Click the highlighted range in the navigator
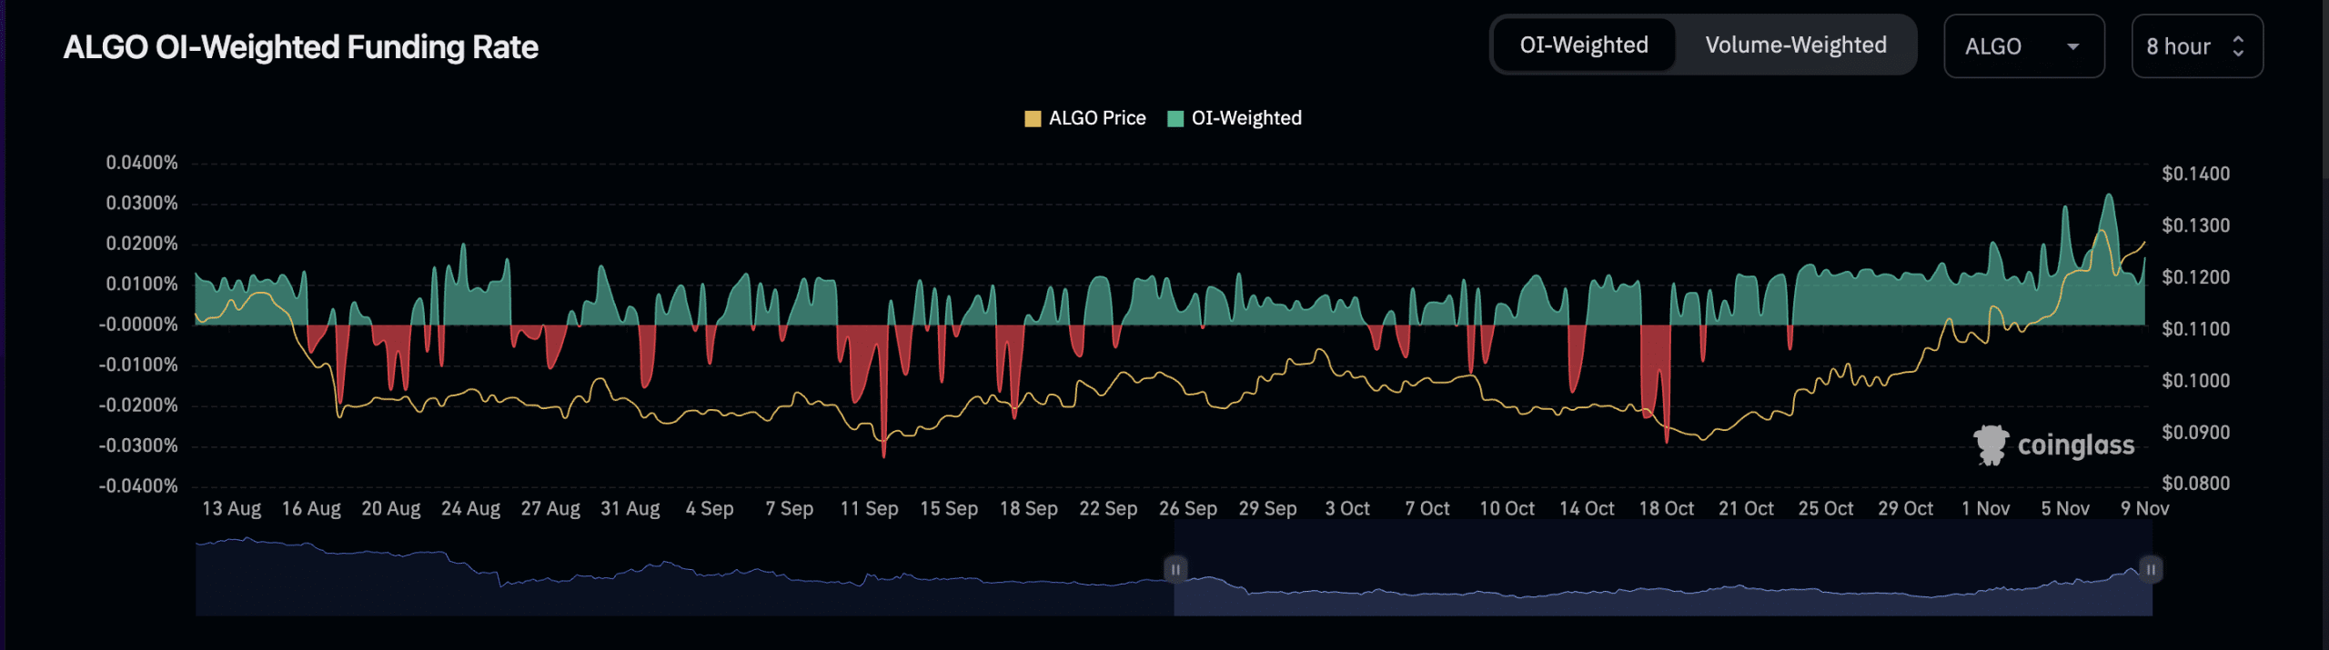Image resolution: width=2329 pixels, height=650 pixels. 1663,570
